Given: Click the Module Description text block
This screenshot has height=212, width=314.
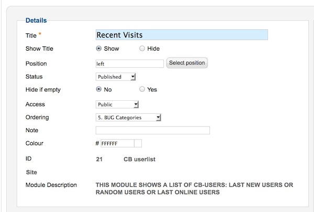Looking at the screenshot, I should tap(194, 189).
